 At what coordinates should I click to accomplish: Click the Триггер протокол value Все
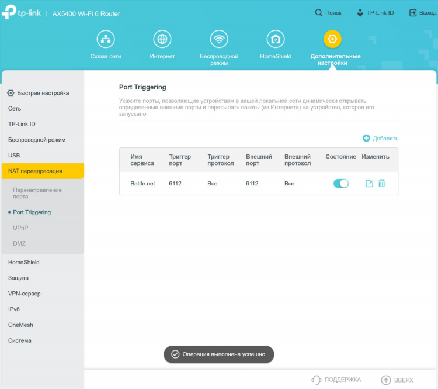(x=213, y=184)
